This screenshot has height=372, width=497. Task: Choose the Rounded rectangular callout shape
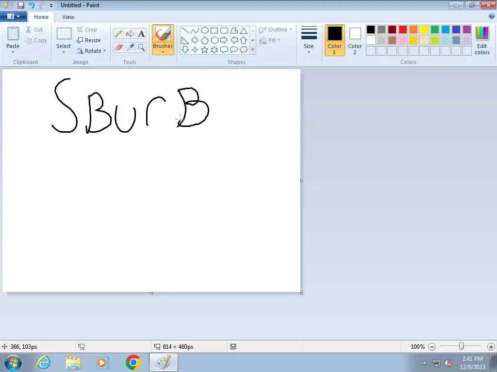click(224, 50)
